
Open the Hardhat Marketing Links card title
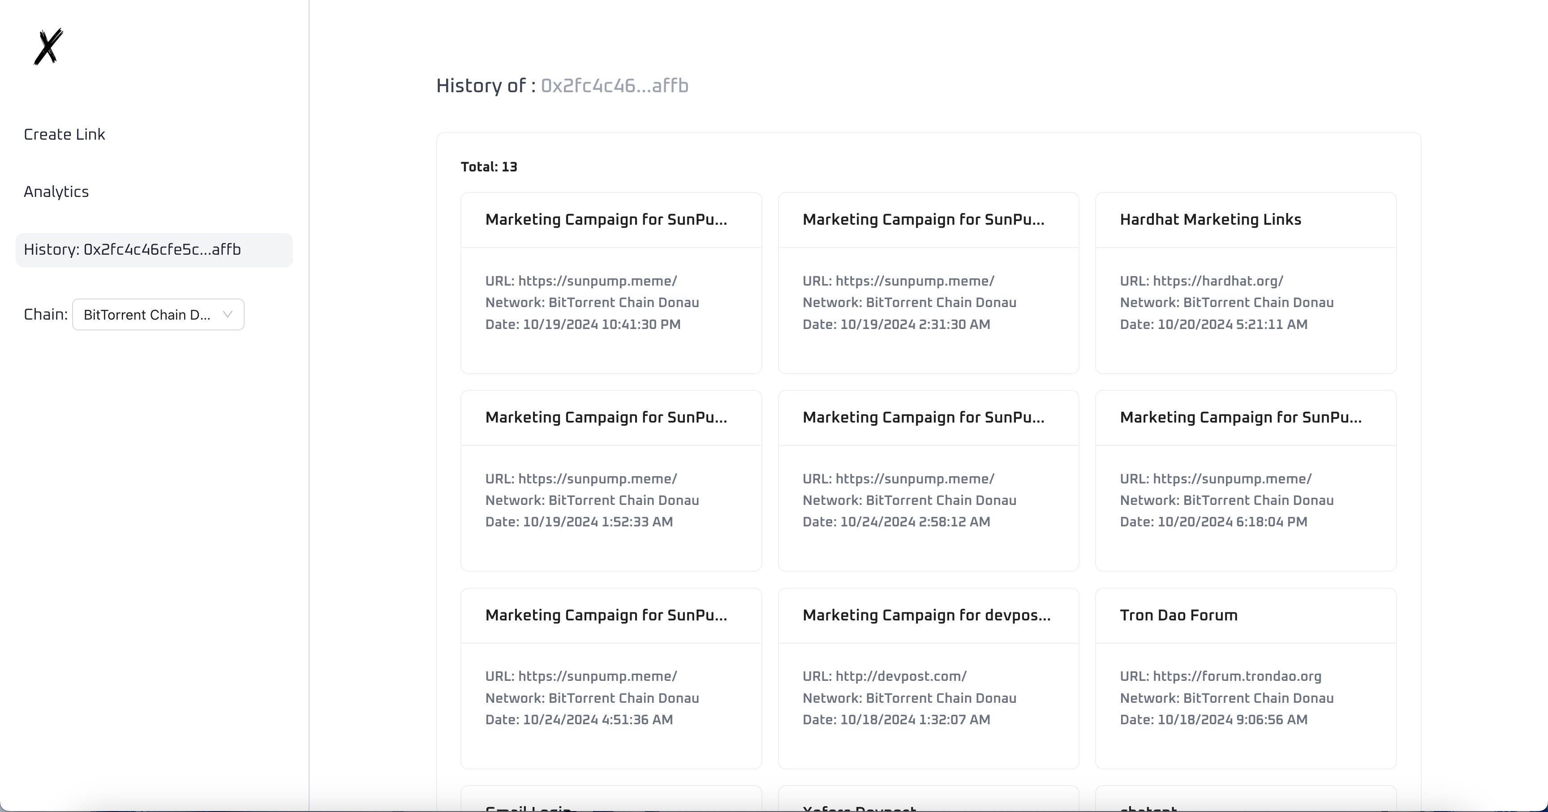1210,220
